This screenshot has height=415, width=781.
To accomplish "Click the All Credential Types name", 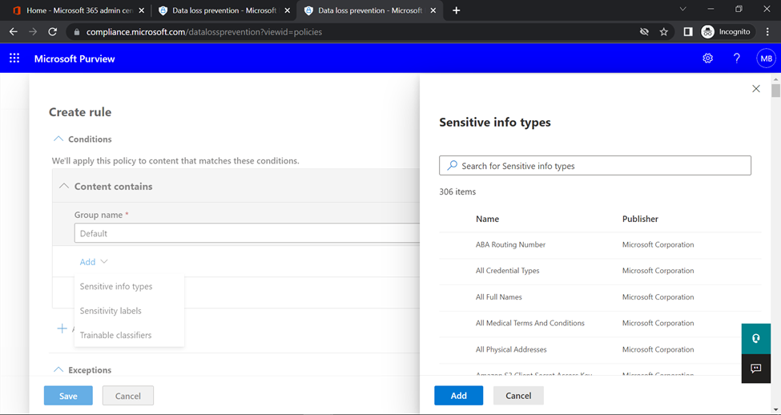I will (508, 271).
